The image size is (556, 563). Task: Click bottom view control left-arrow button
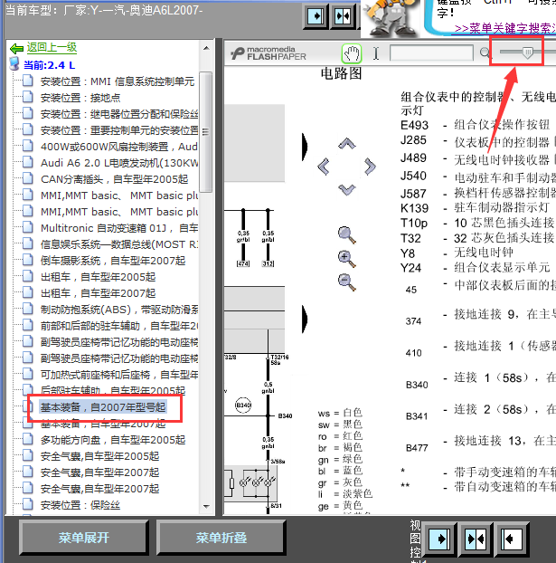[511, 539]
